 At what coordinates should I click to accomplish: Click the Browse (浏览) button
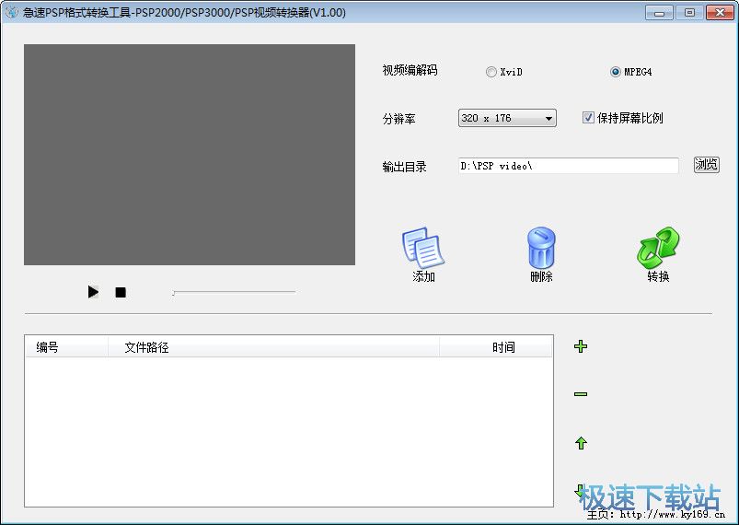tap(706, 165)
